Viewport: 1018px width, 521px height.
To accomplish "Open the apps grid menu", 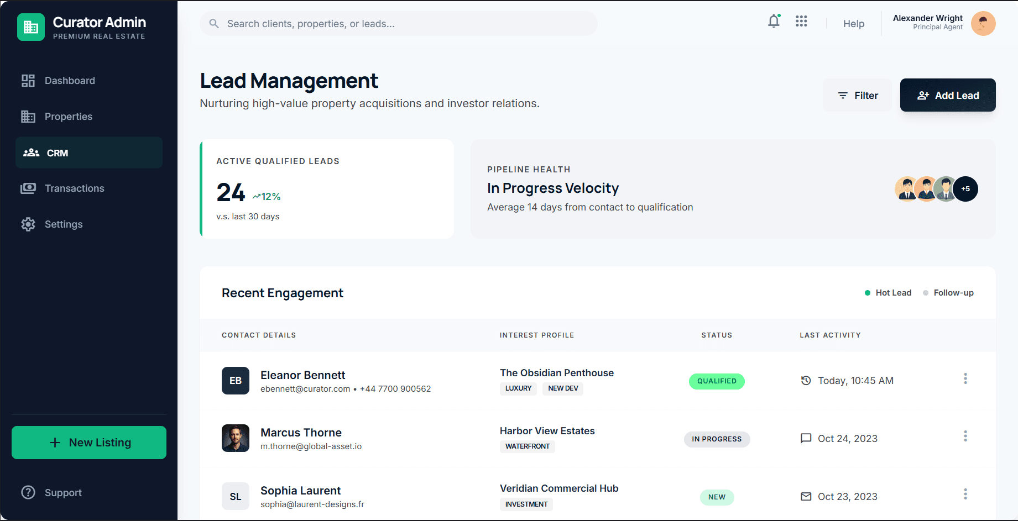I will [801, 20].
